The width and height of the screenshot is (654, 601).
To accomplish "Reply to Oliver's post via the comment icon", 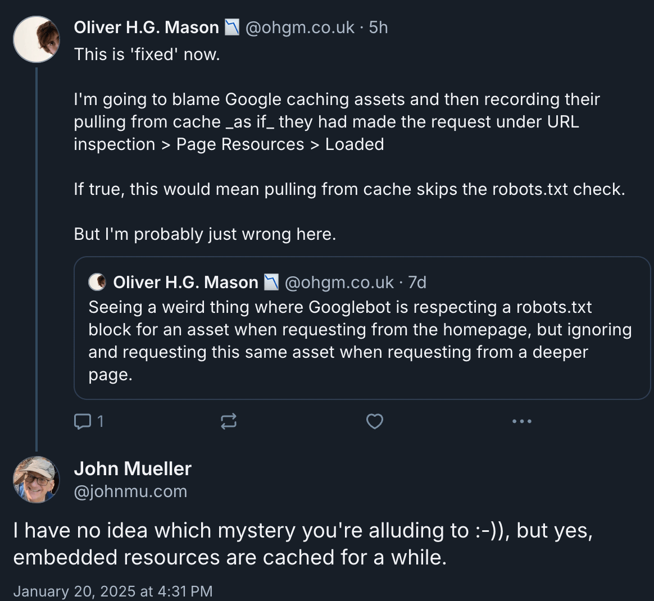I will point(83,421).
